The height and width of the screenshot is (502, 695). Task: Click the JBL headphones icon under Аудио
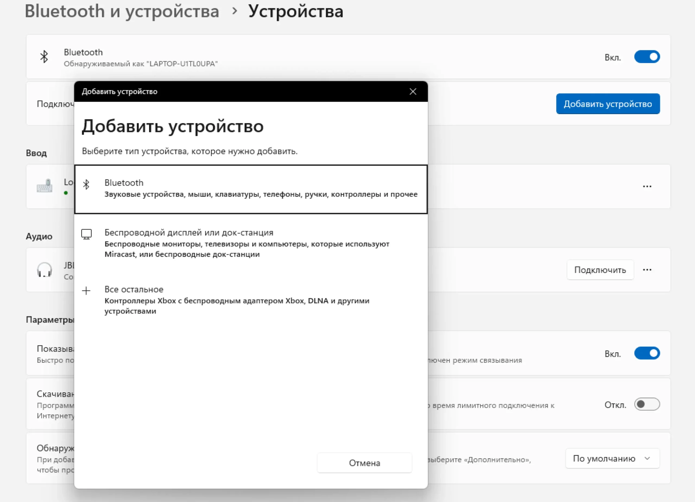(45, 270)
